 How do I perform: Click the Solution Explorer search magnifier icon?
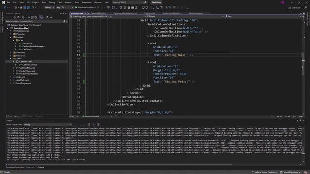pos(64,21)
